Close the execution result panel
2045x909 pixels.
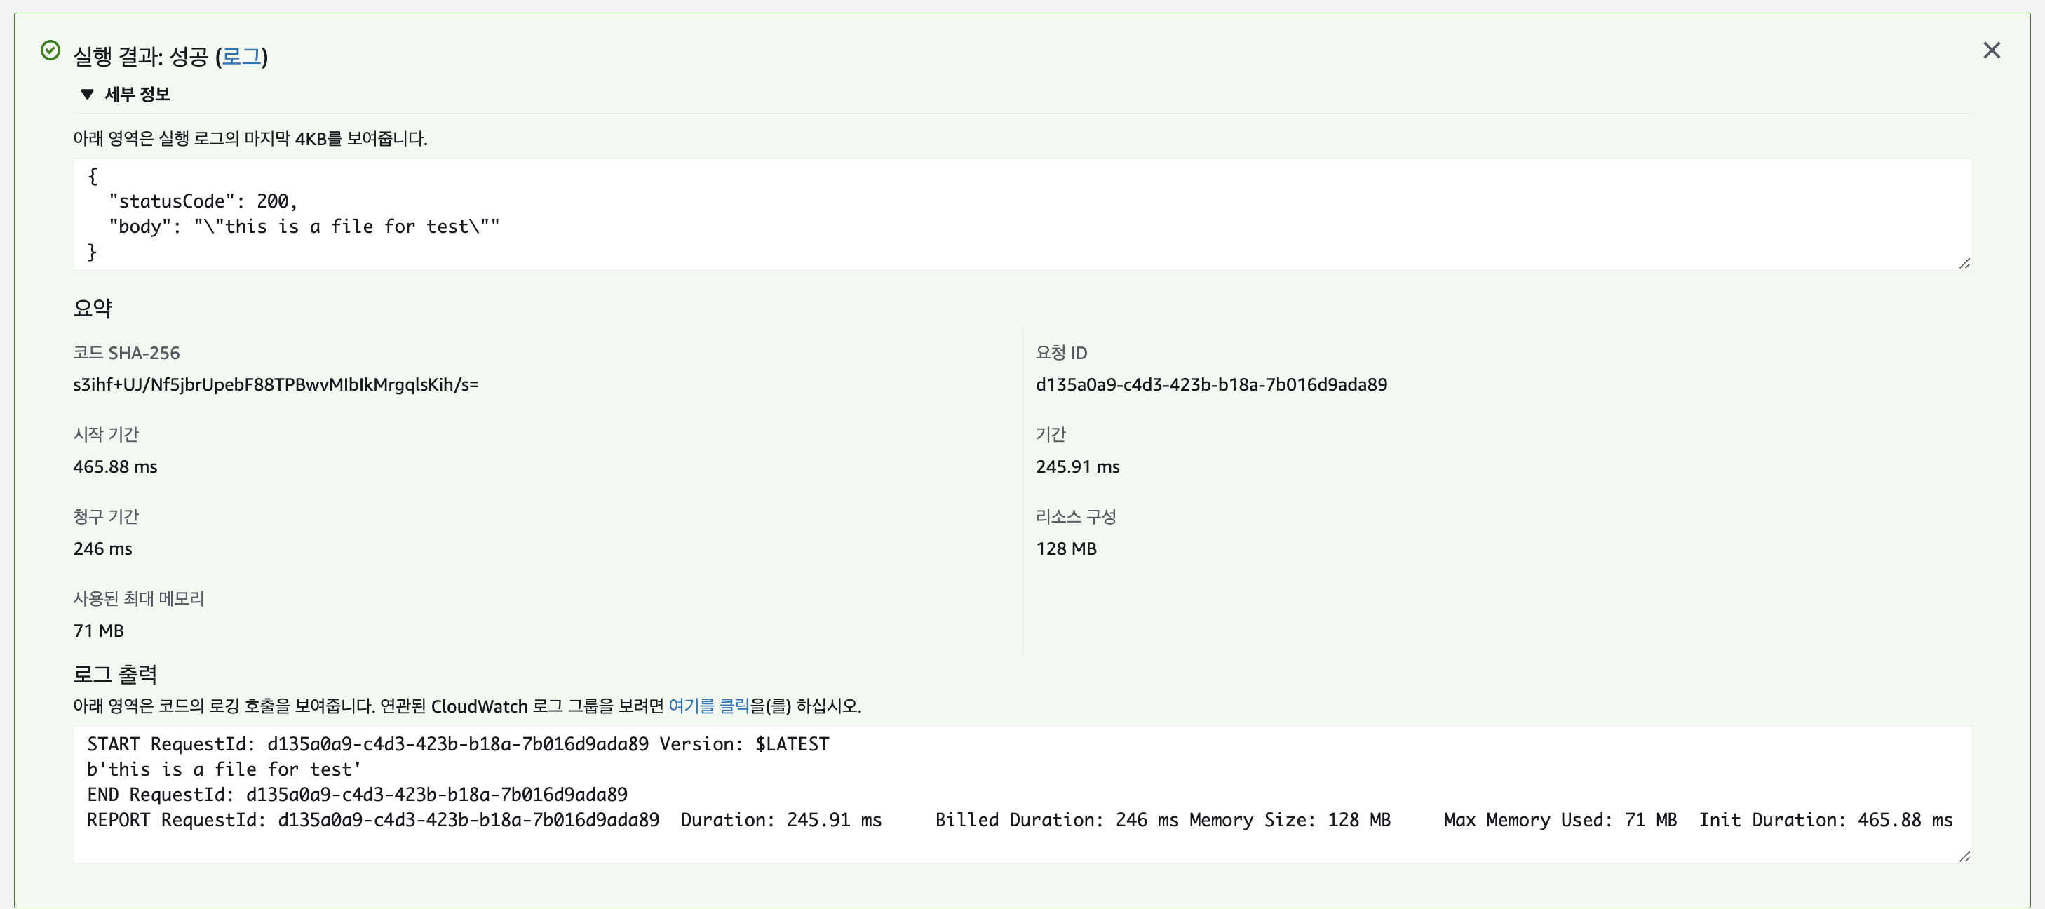tap(1991, 50)
